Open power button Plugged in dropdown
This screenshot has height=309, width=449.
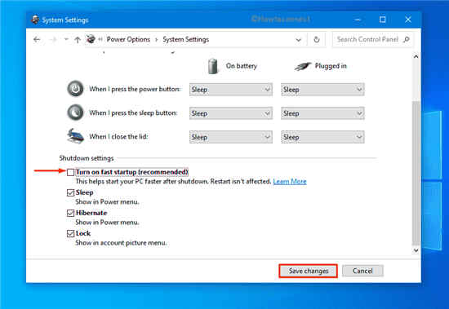[x=322, y=90]
